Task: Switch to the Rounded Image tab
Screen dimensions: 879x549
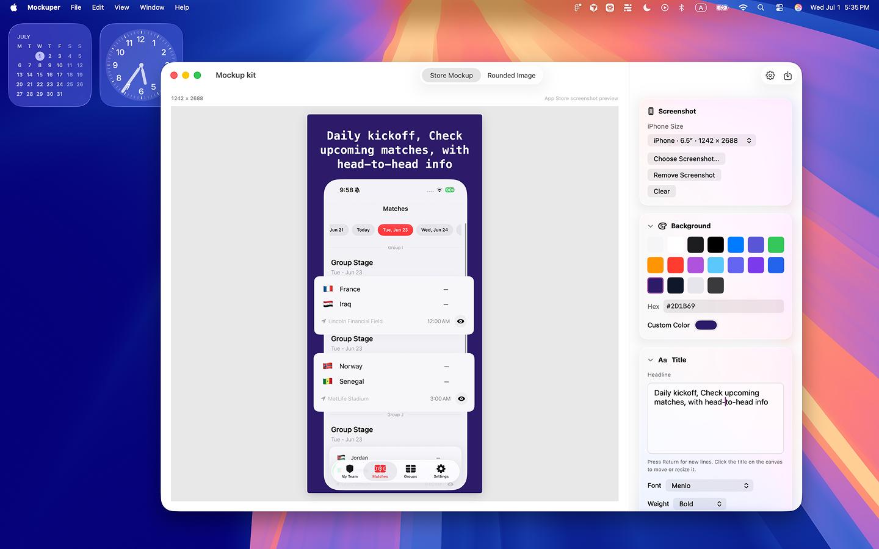Action: click(512, 76)
